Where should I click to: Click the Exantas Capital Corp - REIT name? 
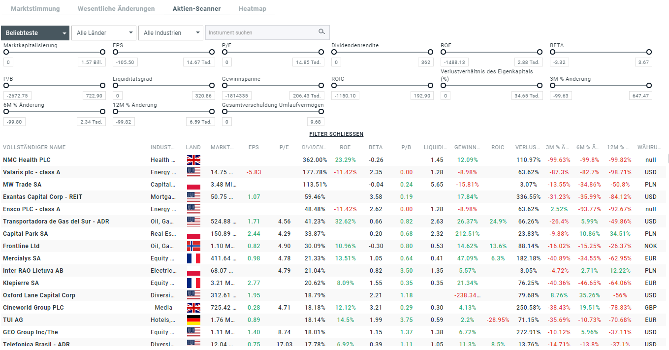point(43,197)
